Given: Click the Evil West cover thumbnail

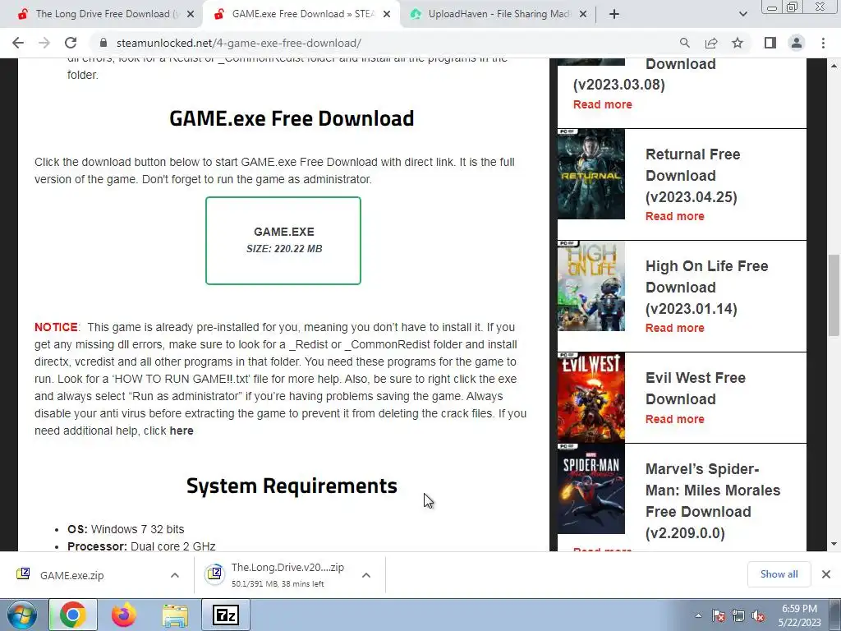Looking at the screenshot, I should click(591, 397).
